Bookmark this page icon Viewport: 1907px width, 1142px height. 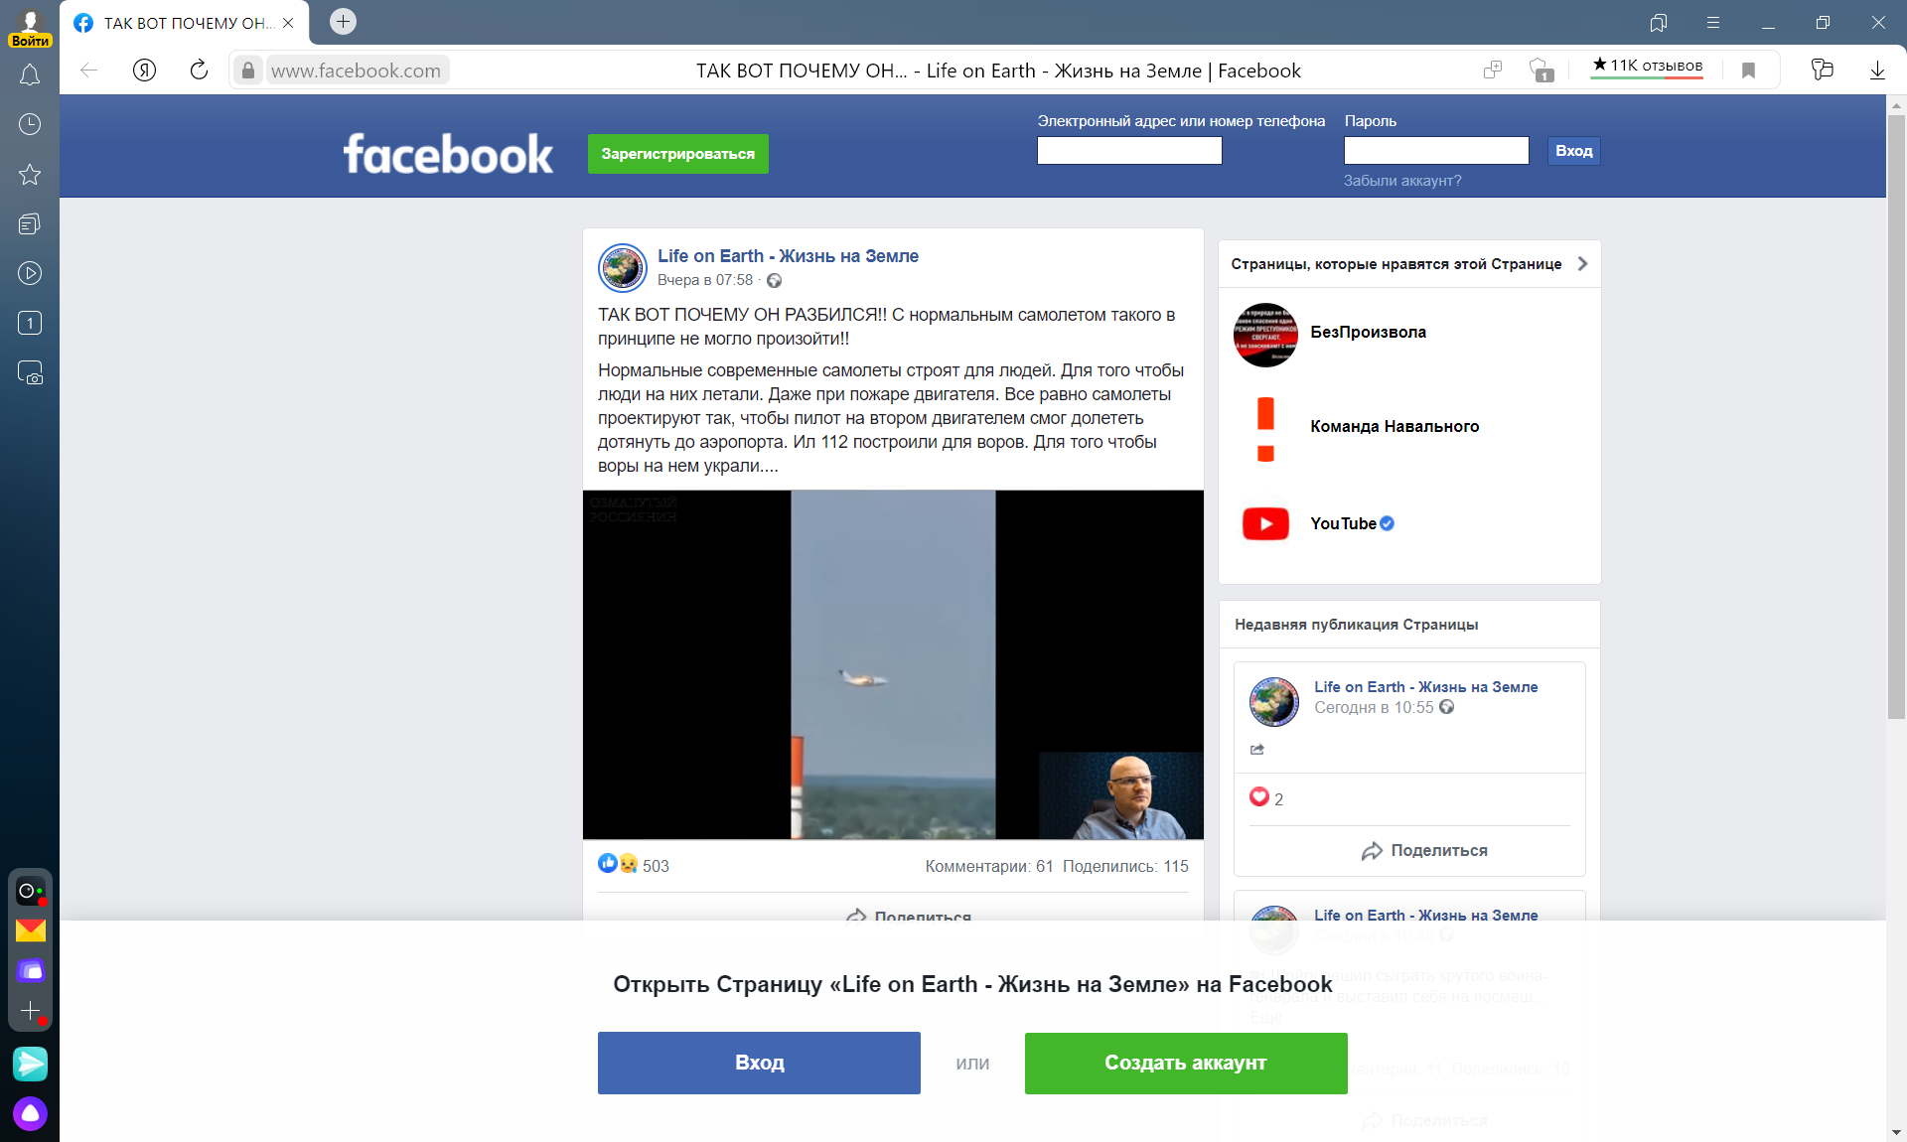(1748, 70)
